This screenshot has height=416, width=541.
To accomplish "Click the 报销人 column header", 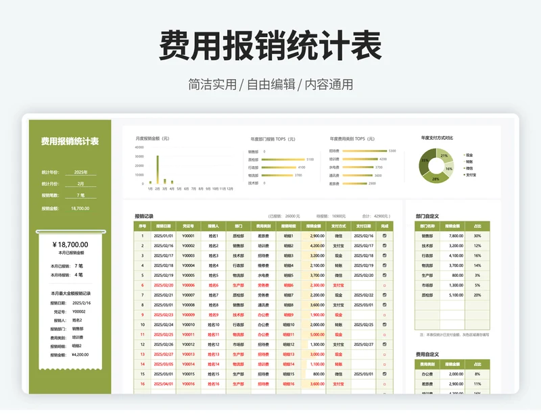I will [213, 226].
